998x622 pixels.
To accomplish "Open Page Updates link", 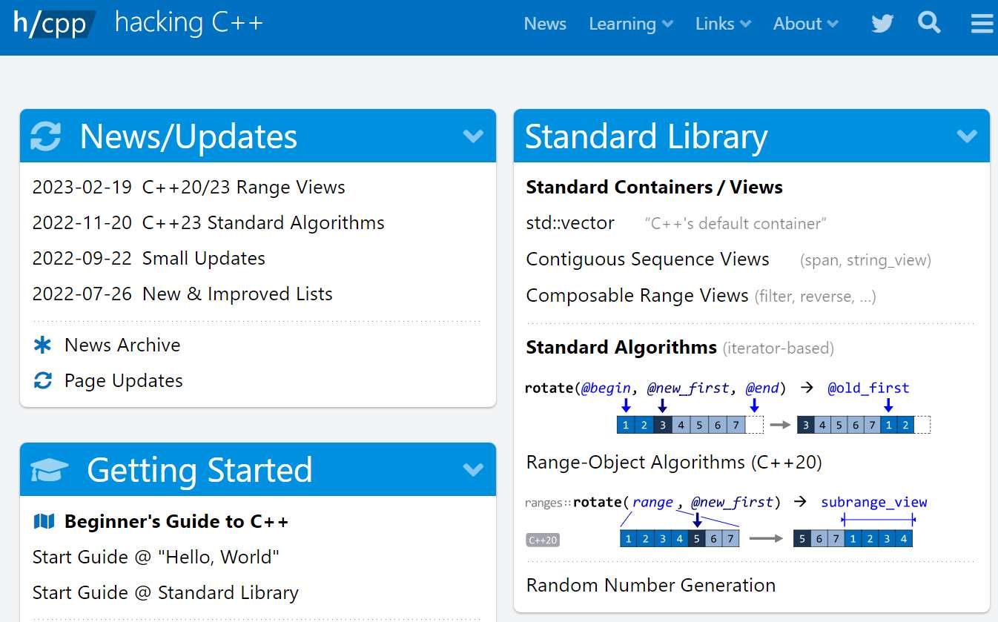I will [123, 380].
